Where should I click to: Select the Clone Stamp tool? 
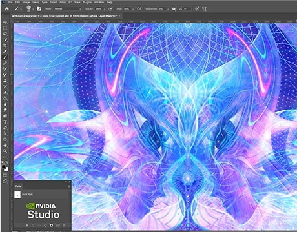coord(5,81)
